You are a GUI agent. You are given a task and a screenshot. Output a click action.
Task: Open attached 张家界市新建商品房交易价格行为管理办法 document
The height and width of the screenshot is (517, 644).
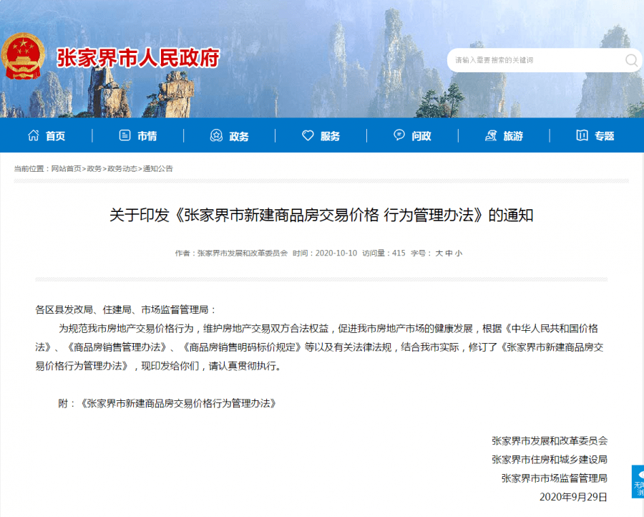[x=178, y=404]
